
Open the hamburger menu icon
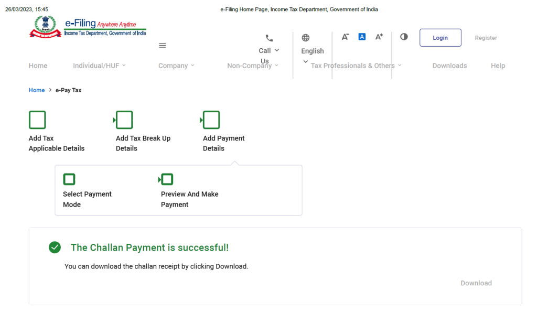[163, 46]
